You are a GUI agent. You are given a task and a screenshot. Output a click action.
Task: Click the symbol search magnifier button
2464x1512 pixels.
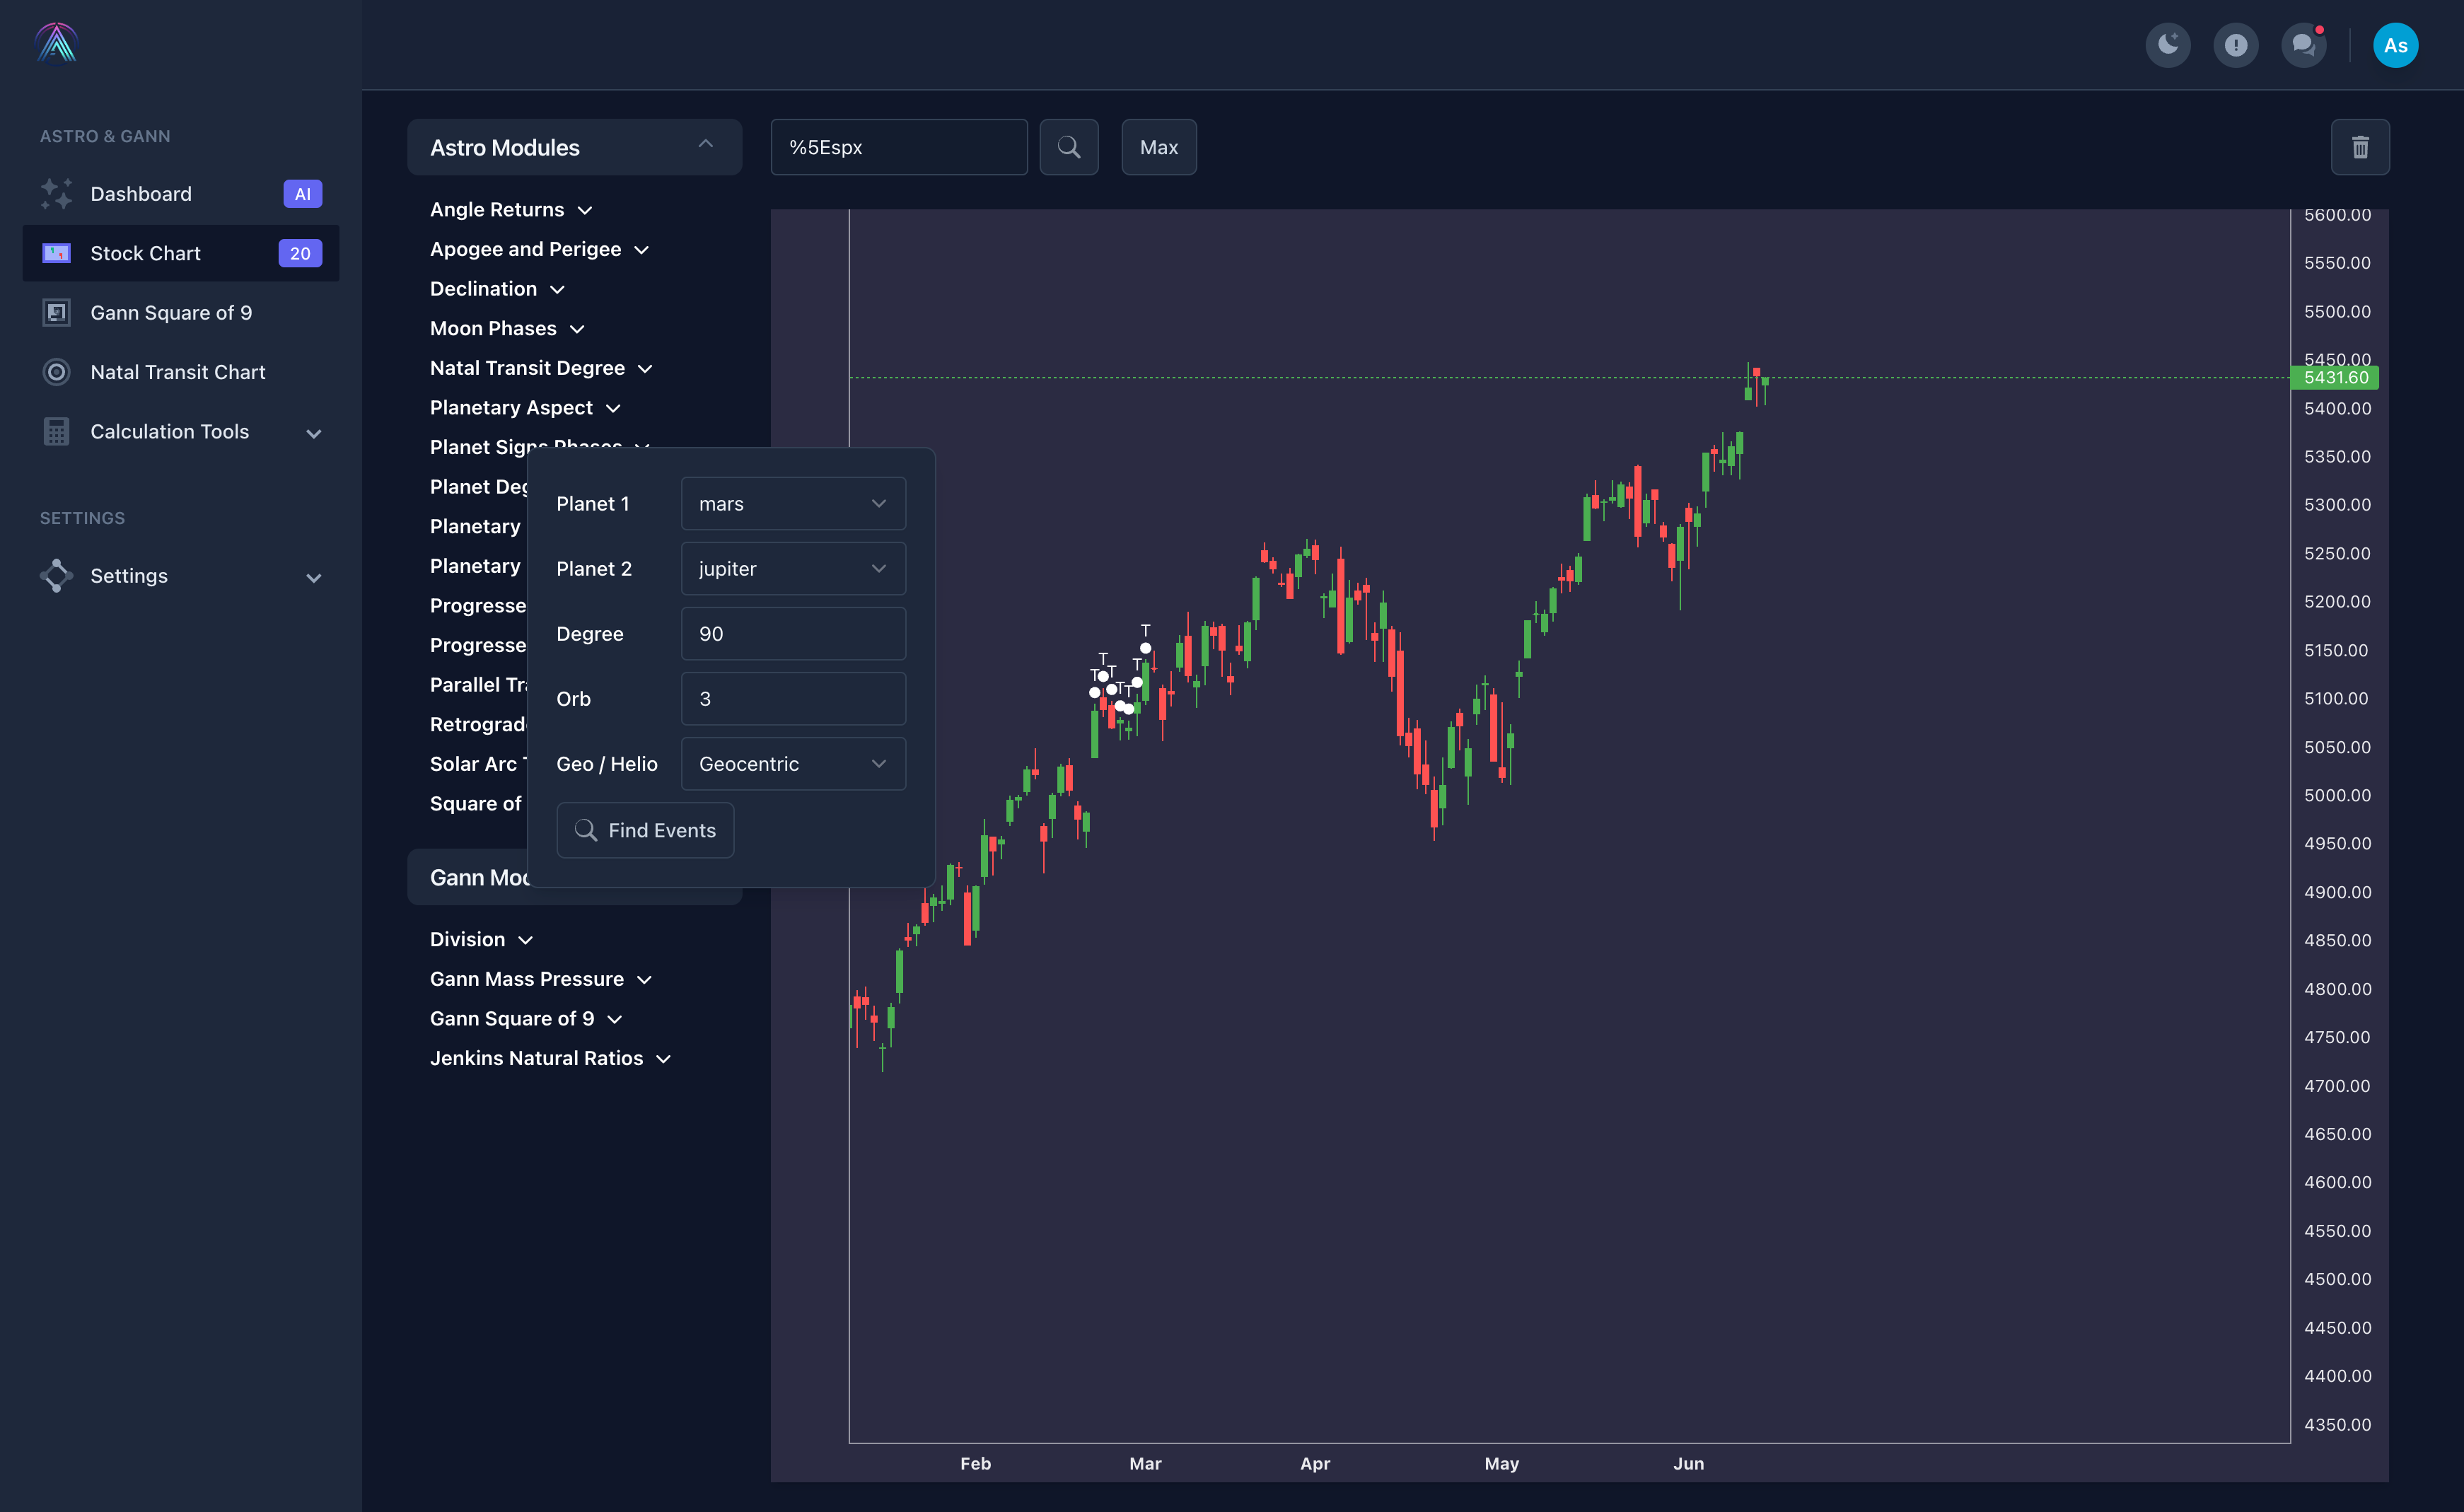(1068, 147)
